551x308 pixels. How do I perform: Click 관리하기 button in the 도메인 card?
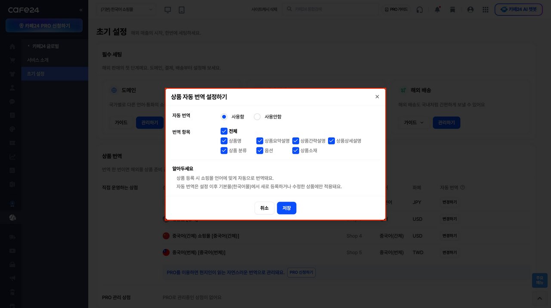click(x=150, y=123)
